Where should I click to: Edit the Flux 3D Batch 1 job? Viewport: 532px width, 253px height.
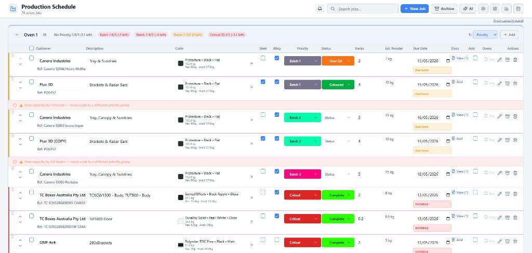499,83
